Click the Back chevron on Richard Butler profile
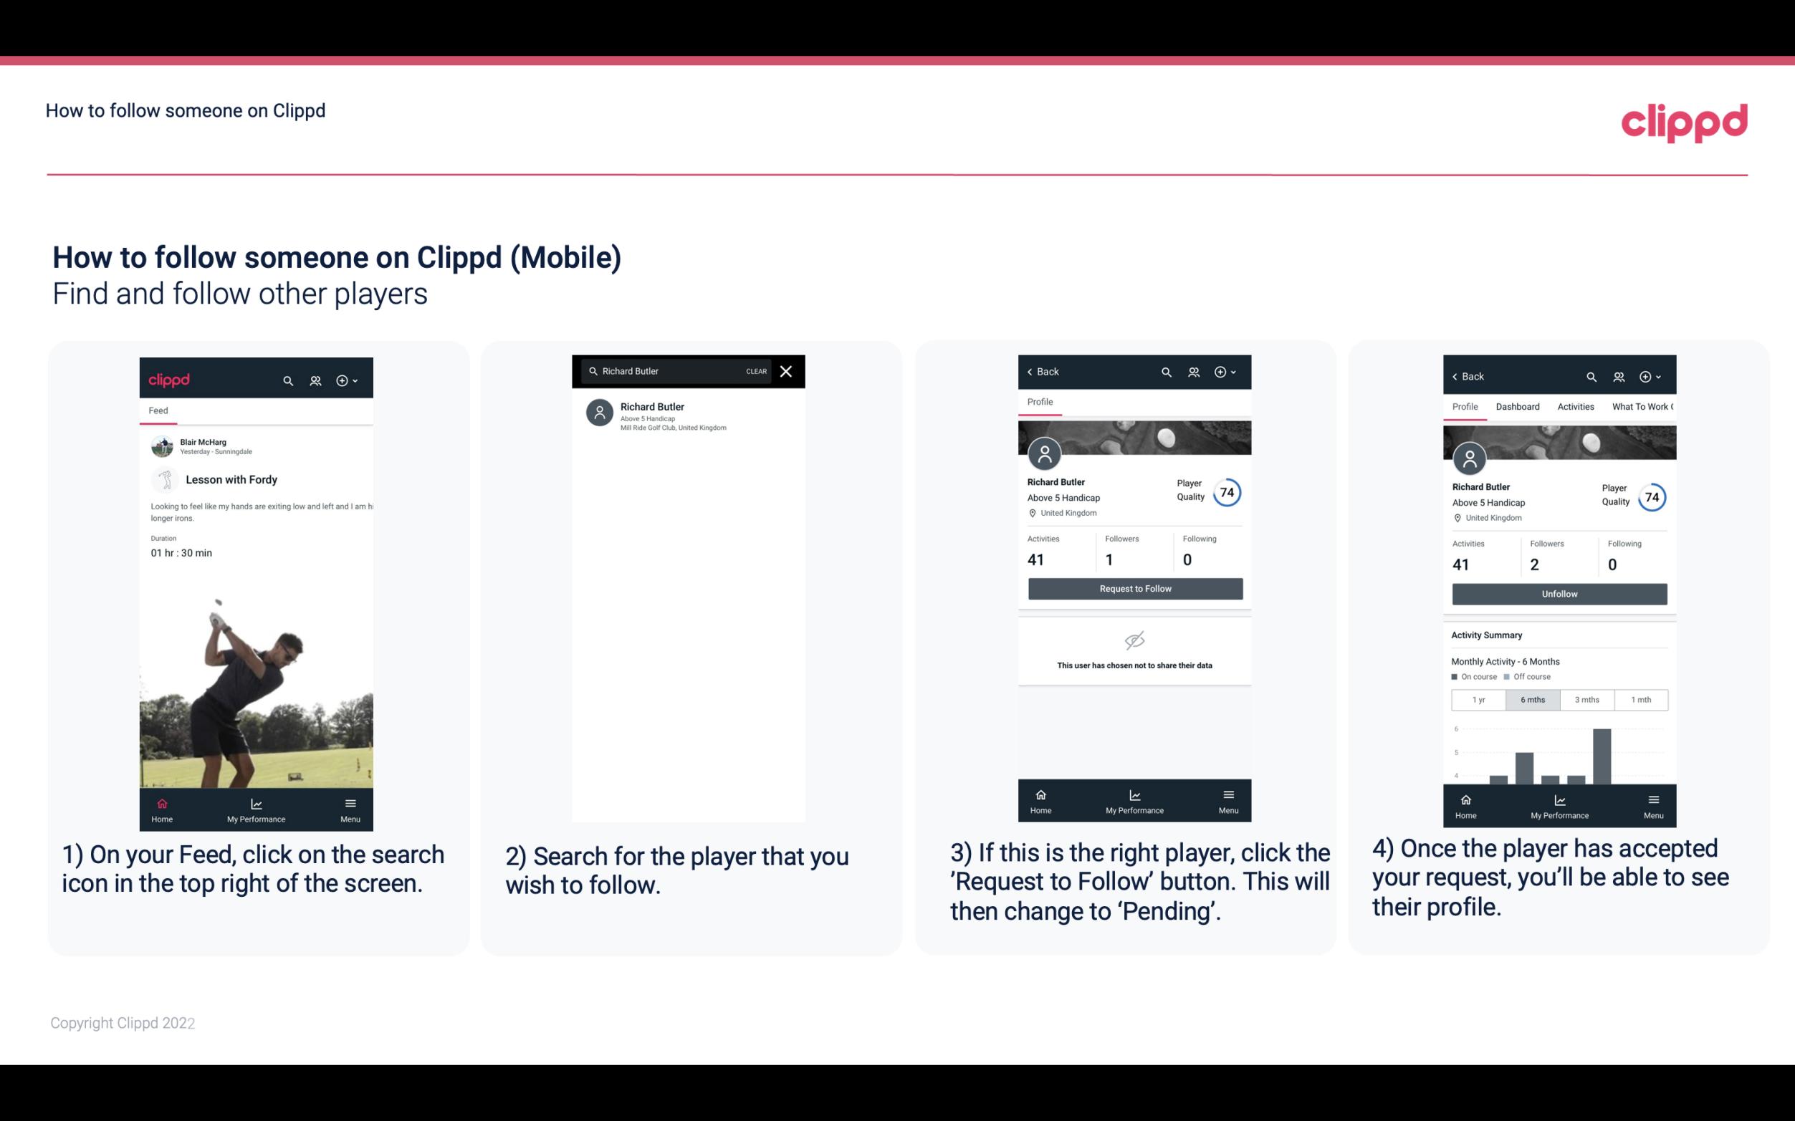This screenshot has width=1795, height=1121. click(x=1032, y=372)
